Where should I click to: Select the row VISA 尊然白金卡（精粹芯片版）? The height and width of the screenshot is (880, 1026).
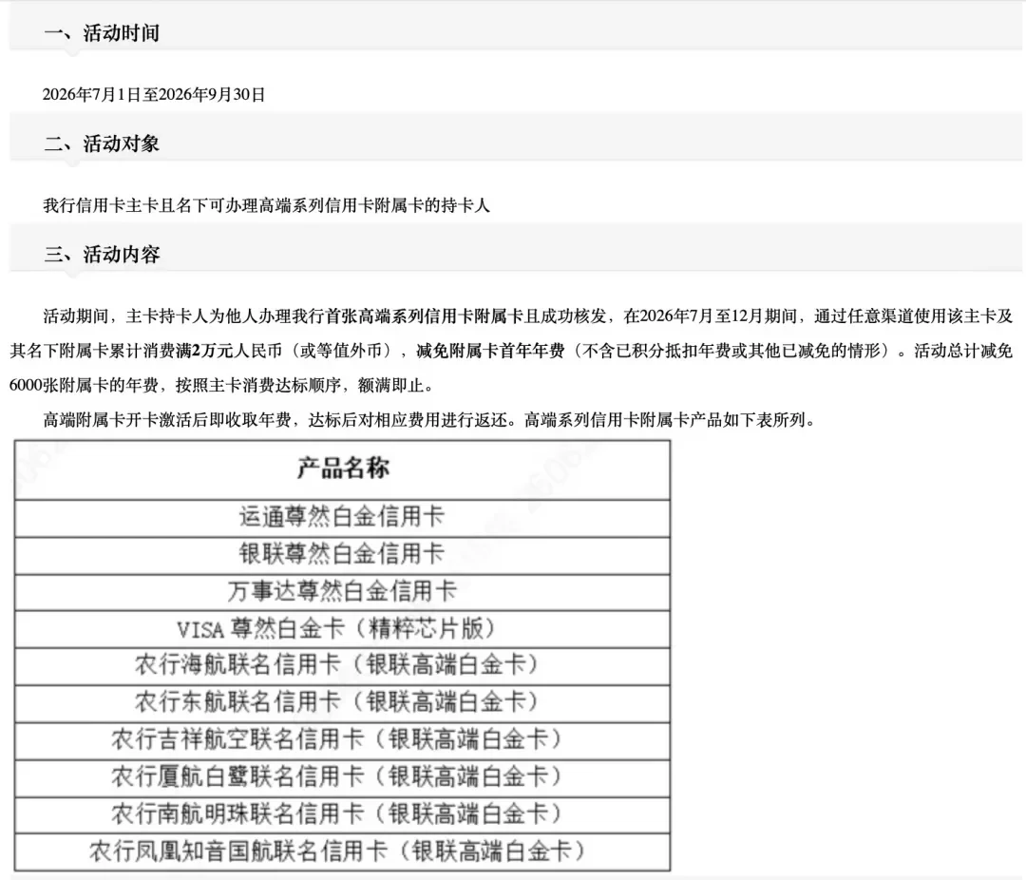click(x=342, y=629)
